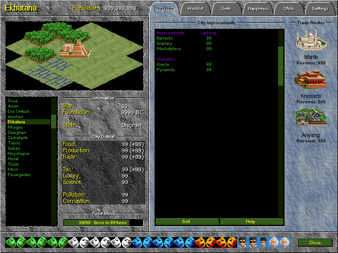Click the leftmost sunglasses entertainer specialist

coord(242,242)
